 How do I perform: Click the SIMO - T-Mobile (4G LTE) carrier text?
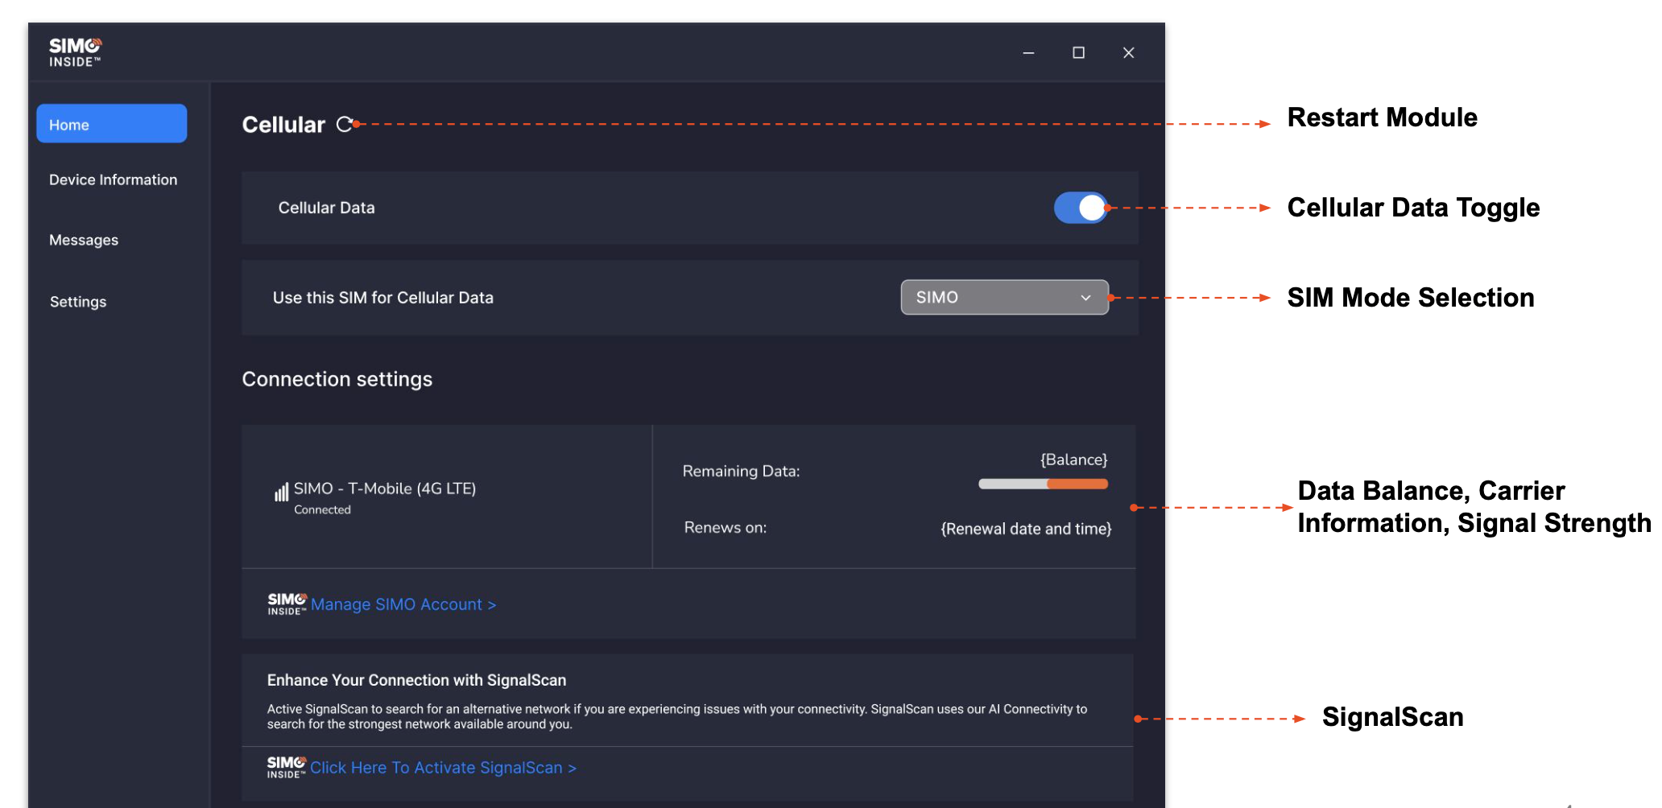(385, 489)
